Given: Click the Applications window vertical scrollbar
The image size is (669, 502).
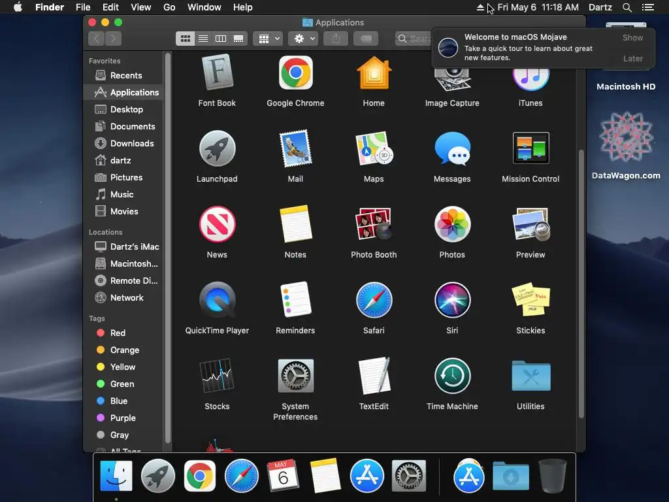Looking at the screenshot, I should click(x=581, y=284).
